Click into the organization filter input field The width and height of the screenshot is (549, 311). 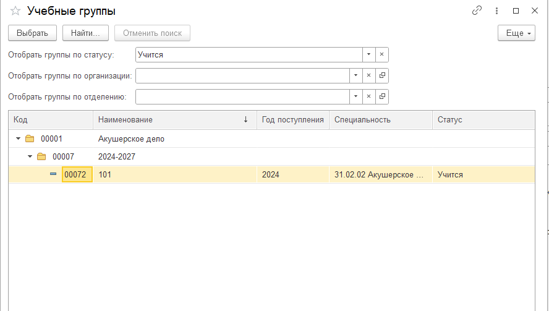242,75
